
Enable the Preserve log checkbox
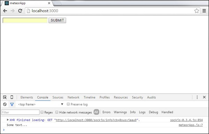click(68, 104)
